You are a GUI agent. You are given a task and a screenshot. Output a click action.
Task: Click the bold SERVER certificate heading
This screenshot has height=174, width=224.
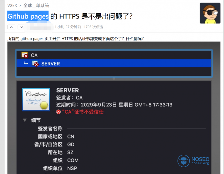point(67,90)
